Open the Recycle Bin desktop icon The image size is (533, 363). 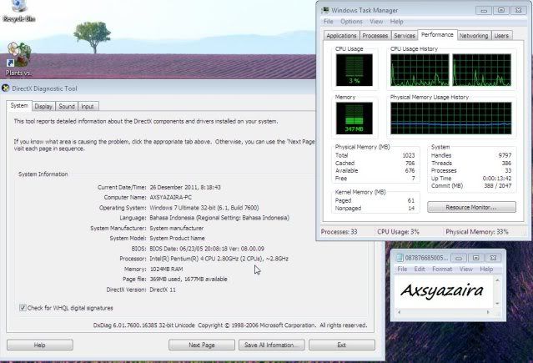click(18, 10)
